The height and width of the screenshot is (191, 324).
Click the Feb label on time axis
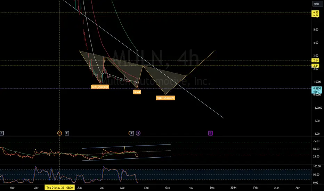pyautogui.click(x=256, y=188)
